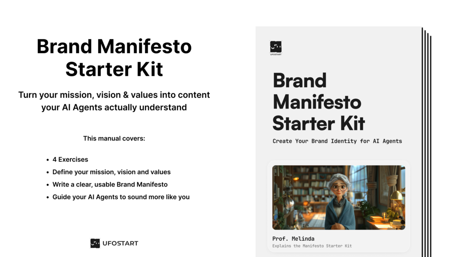Click the UFOSTART wordmark text at bottom
Viewport: 457px width, 257px height.
click(x=120, y=243)
